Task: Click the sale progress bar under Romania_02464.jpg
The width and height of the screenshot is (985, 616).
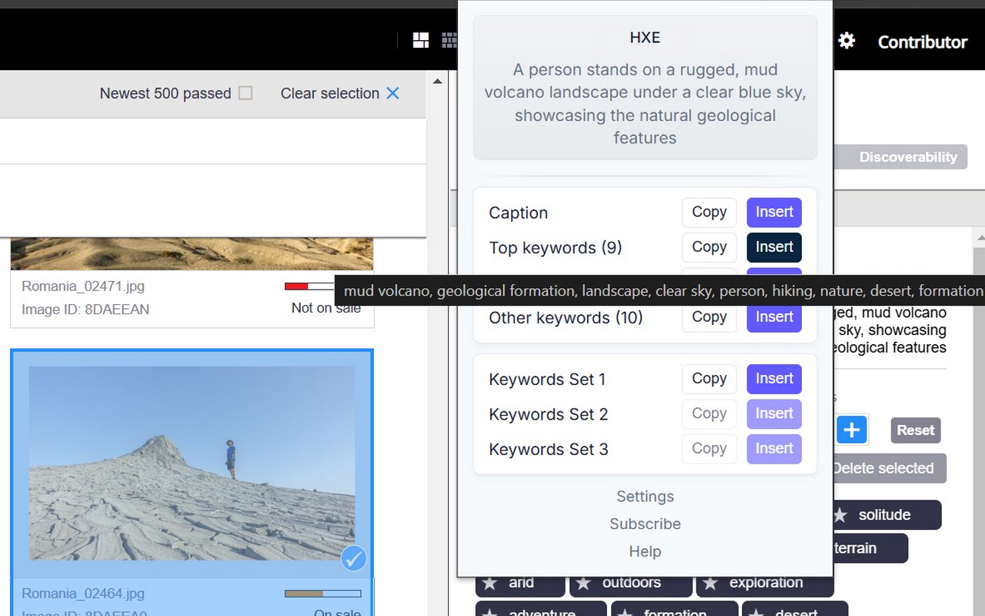Action: coord(322,594)
